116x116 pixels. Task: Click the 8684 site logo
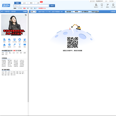6,5
